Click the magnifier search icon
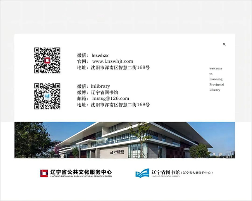The width and height of the screenshot is (252, 201). 224,44
